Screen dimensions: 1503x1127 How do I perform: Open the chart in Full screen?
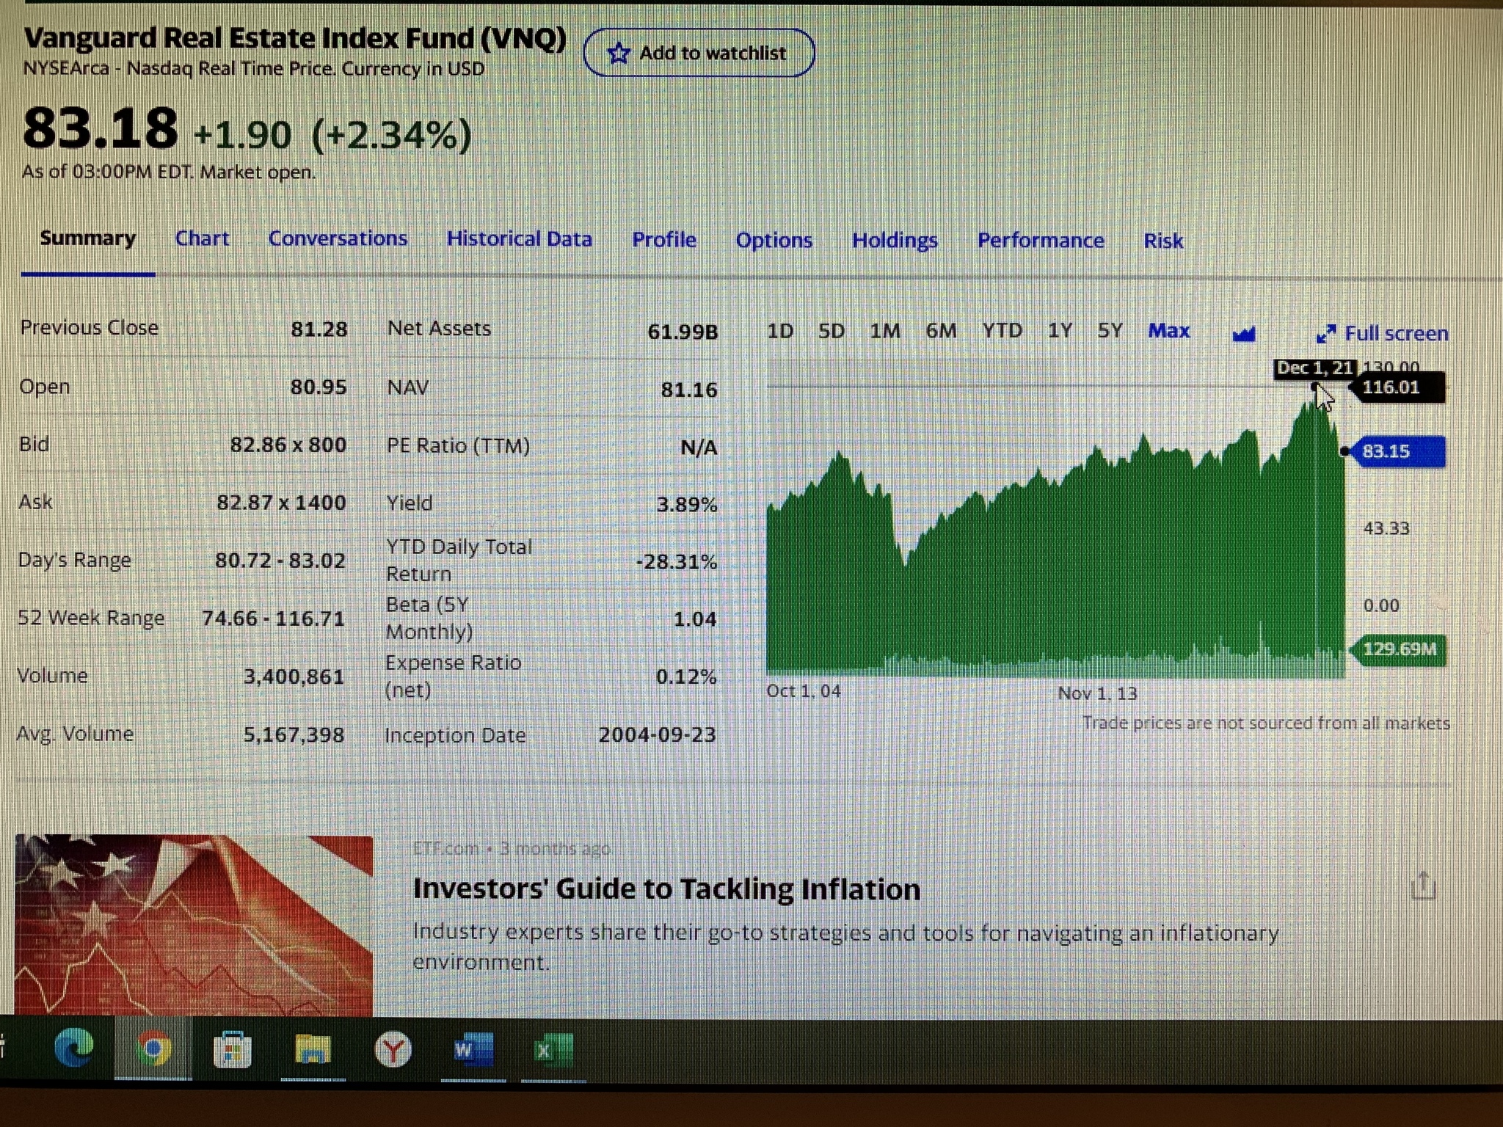click(x=1383, y=334)
